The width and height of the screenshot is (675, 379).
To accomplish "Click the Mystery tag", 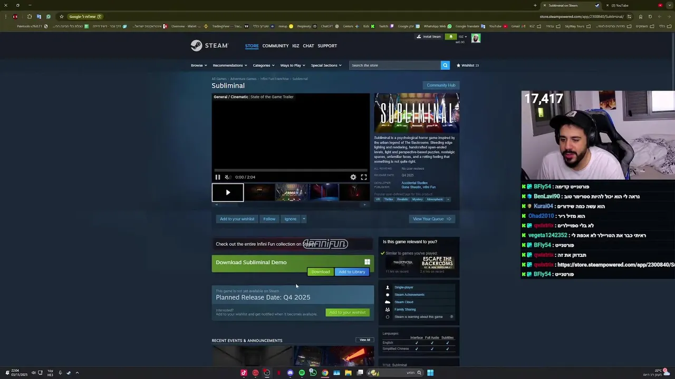I will (x=417, y=200).
